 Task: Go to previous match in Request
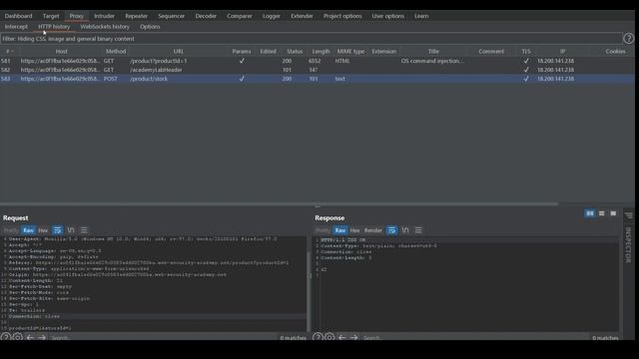pyautogui.click(x=30, y=337)
